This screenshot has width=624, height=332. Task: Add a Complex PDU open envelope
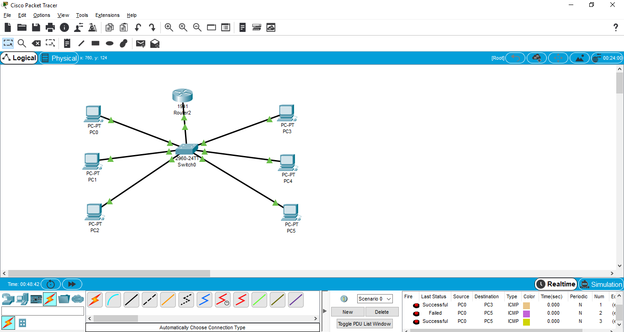click(x=155, y=43)
